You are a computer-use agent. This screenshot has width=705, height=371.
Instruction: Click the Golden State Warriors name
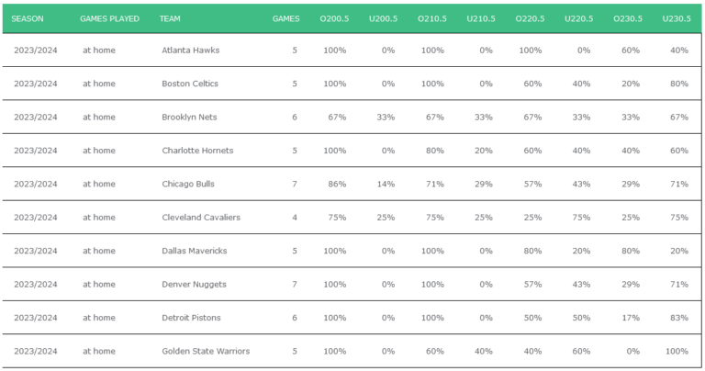pyautogui.click(x=206, y=351)
